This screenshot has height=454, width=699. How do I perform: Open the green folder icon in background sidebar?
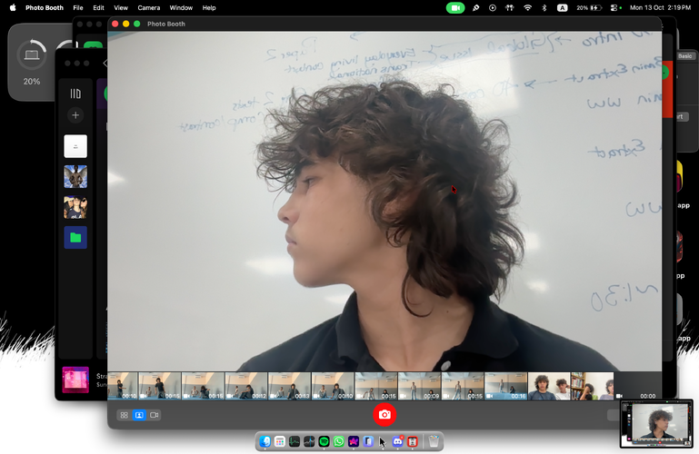coord(75,237)
